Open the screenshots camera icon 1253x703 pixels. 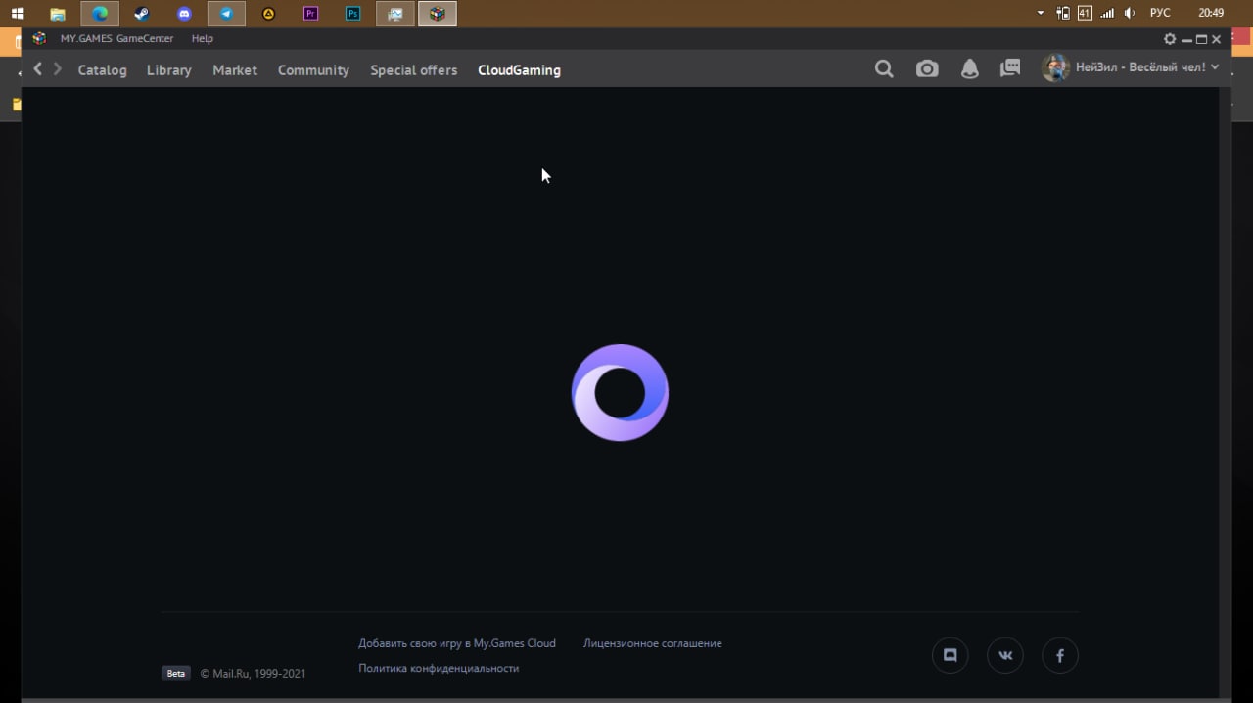click(x=927, y=69)
